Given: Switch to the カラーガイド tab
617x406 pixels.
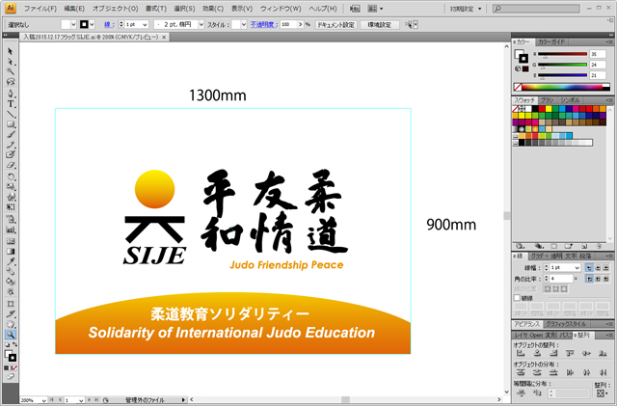Looking at the screenshot, I should (550, 41).
